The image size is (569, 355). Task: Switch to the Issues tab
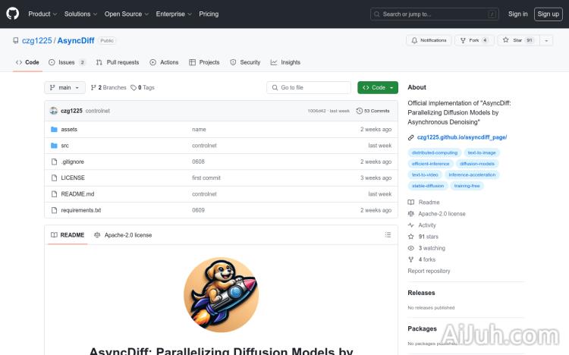[67, 62]
